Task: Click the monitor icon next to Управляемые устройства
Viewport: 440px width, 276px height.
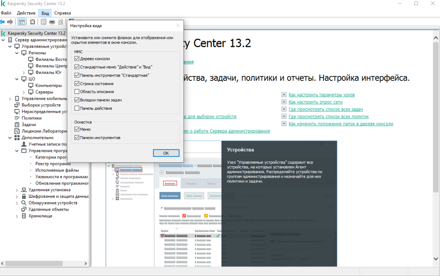Action: 17,46
